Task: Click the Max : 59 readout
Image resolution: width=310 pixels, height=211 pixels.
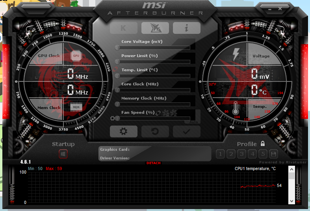Action: pyautogui.click(x=54, y=168)
